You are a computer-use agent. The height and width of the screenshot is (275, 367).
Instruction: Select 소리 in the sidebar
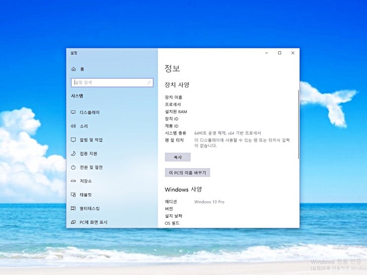(x=84, y=126)
